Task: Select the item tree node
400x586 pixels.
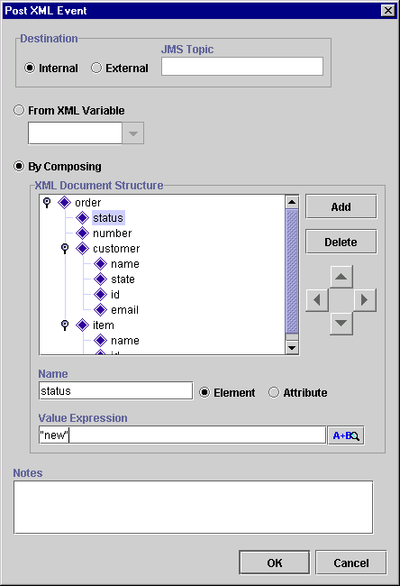Action: tap(103, 325)
